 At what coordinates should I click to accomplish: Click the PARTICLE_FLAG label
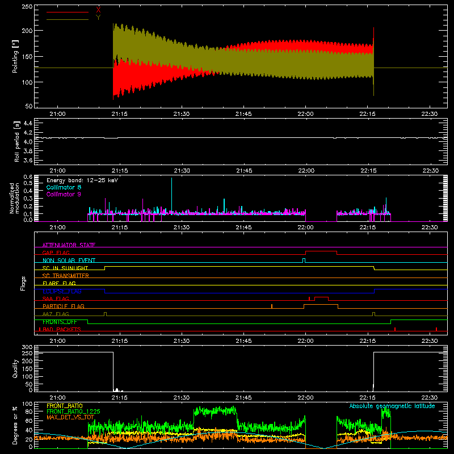(64, 306)
